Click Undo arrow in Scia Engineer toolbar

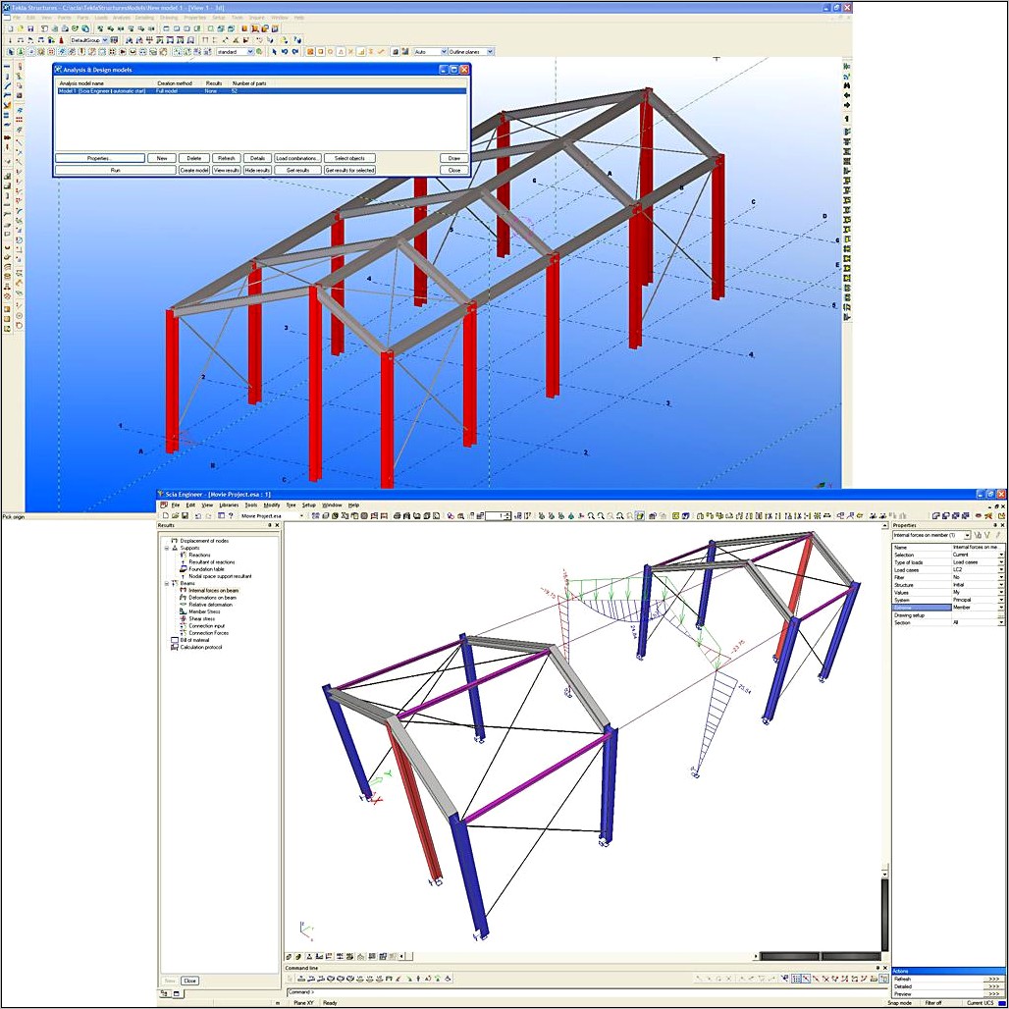[x=197, y=515]
